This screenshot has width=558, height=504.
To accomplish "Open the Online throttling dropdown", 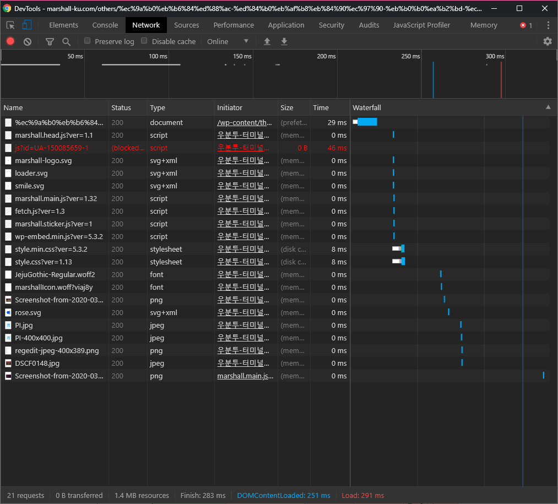I will pyautogui.click(x=228, y=41).
